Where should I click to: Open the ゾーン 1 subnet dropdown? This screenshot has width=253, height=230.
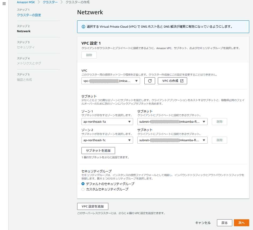pos(172,122)
